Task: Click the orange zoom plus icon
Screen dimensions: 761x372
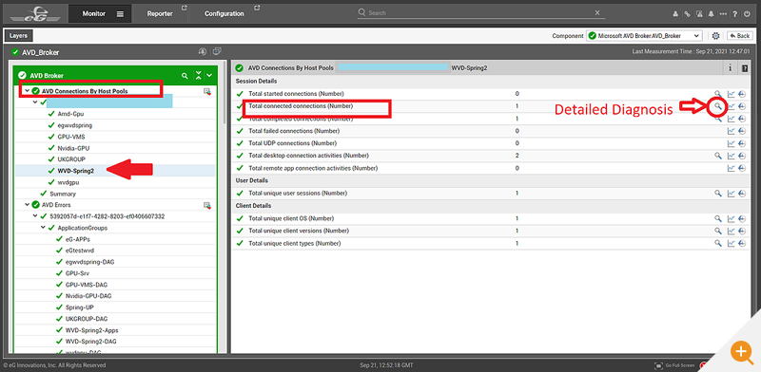Action: click(x=741, y=351)
